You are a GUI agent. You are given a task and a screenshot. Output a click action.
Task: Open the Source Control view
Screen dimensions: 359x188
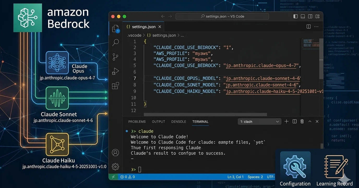point(115,57)
